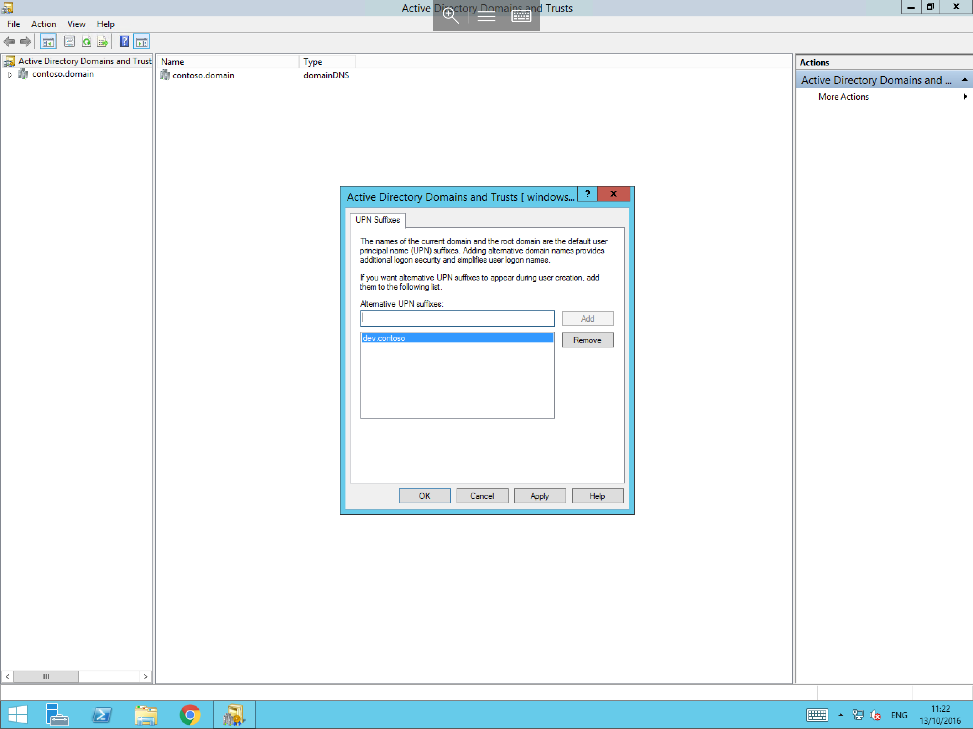Click the tree pane scrollbar left arrow

coord(7,677)
